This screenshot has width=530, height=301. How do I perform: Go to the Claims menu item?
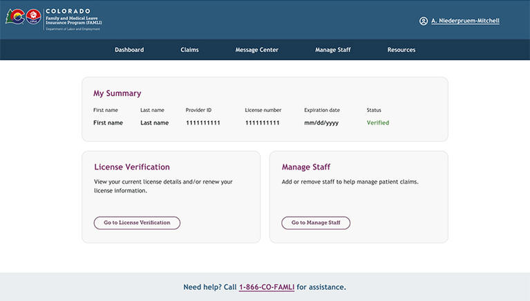tap(189, 50)
